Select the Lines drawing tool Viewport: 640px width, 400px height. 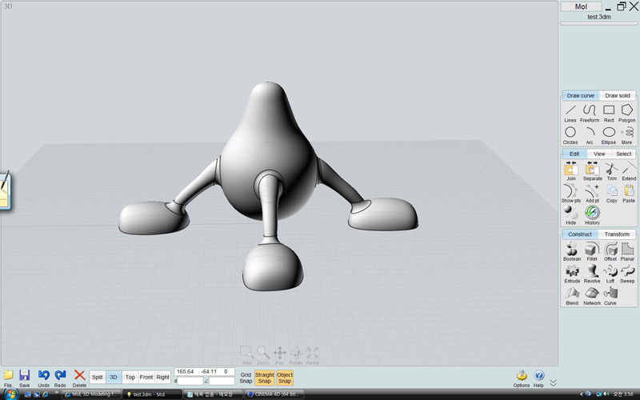pos(570,113)
